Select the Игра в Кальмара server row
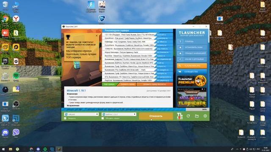Screen dimensions: 271x152 point(137,52)
